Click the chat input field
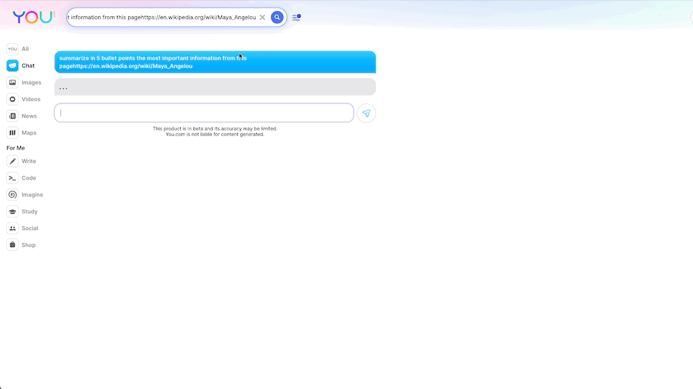The image size is (693, 389). point(204,113)
